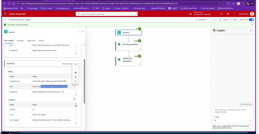
Task: Open the settings gear in the Power Automate header
Action: 228,14
